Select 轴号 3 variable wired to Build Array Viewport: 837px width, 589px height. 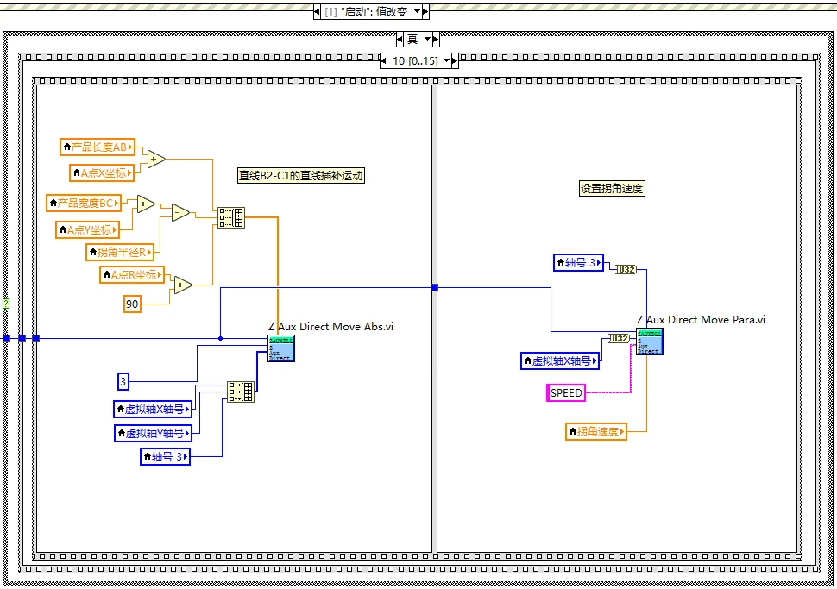coord(166,457)
